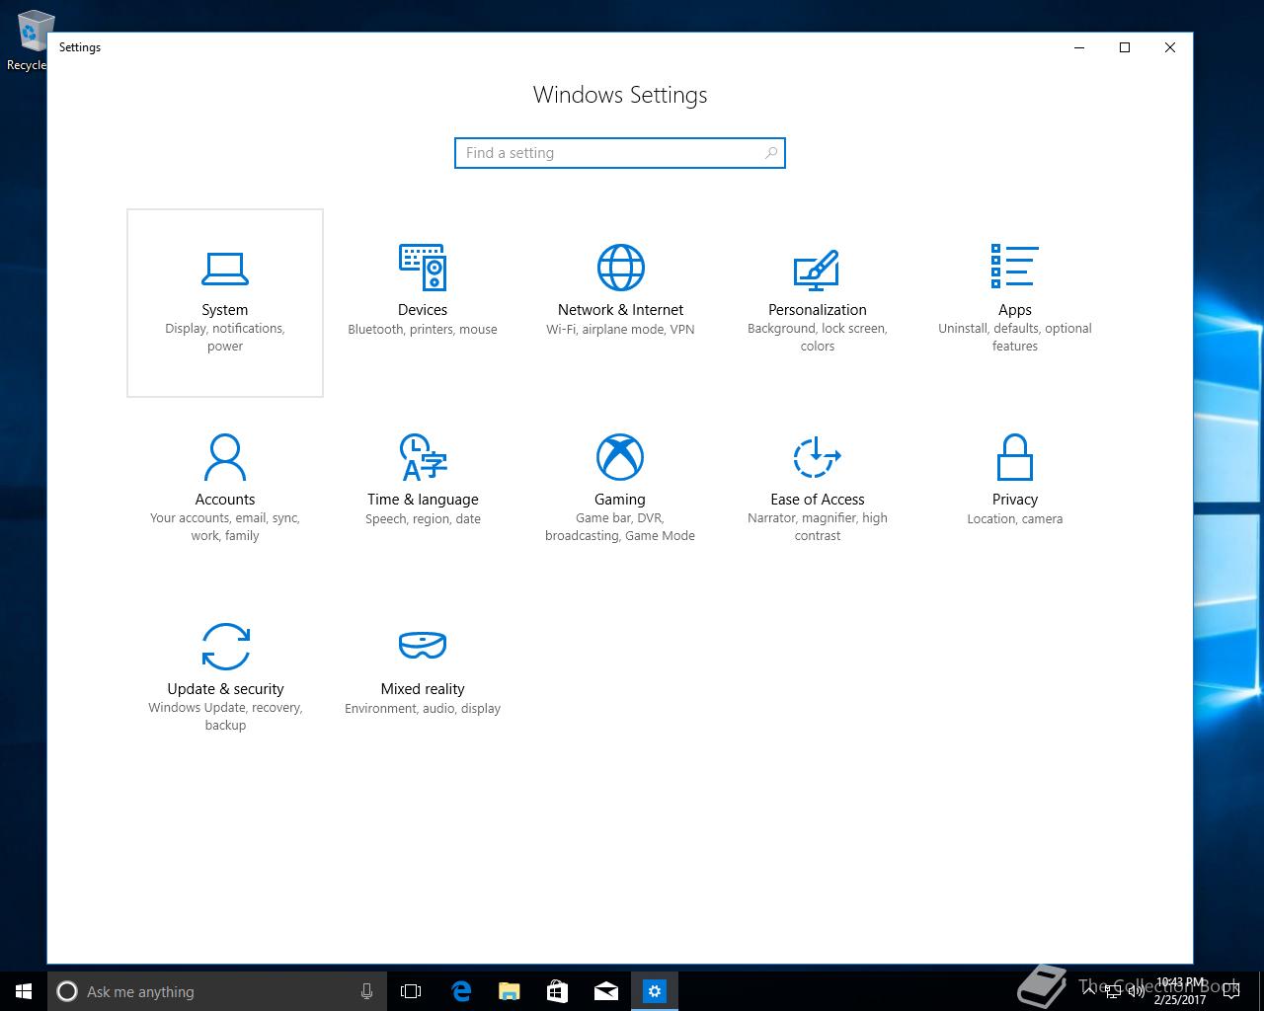This screenshot has width=1264, height=1011.
Task: Click 'Windows Update, recovery, backup' description
Action: pos(225,717)
